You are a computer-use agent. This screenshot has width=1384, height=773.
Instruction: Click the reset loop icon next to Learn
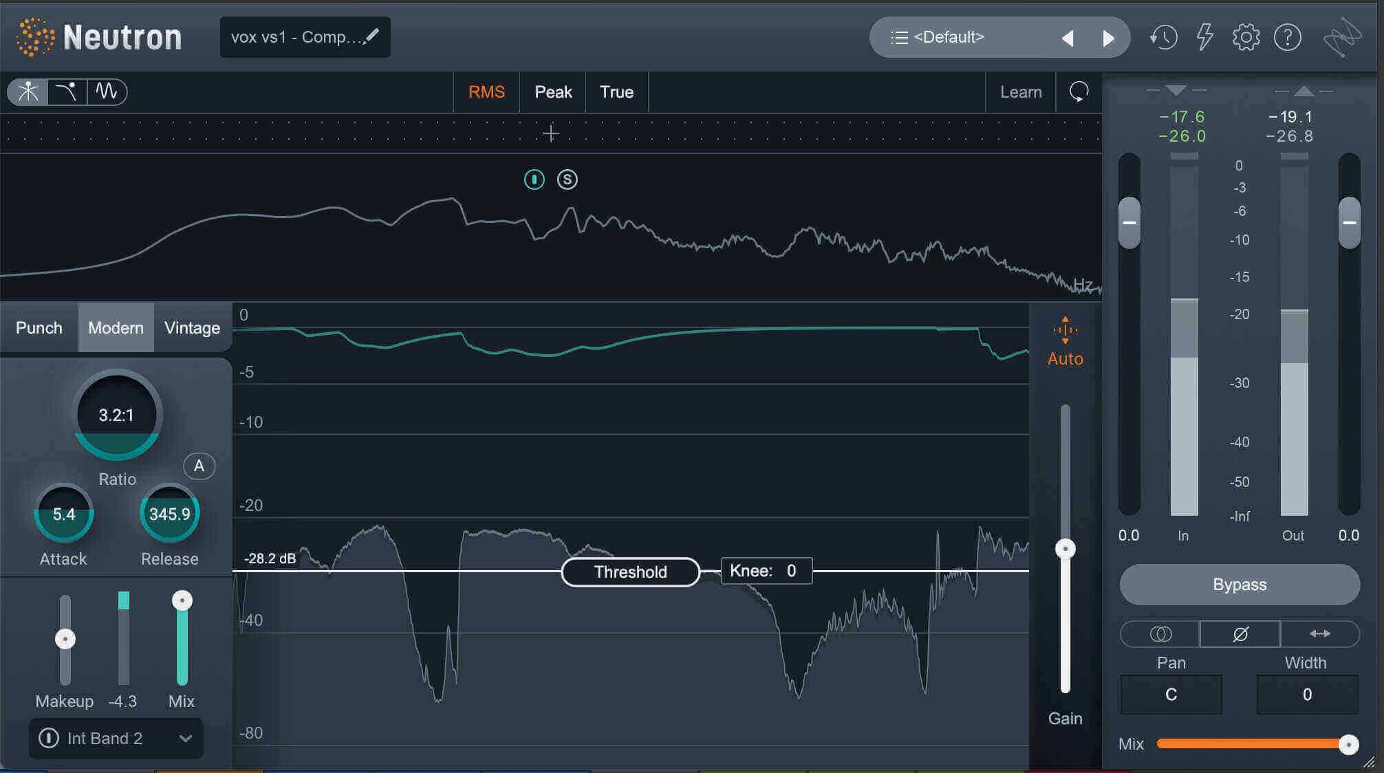[x=1079, y=91]
